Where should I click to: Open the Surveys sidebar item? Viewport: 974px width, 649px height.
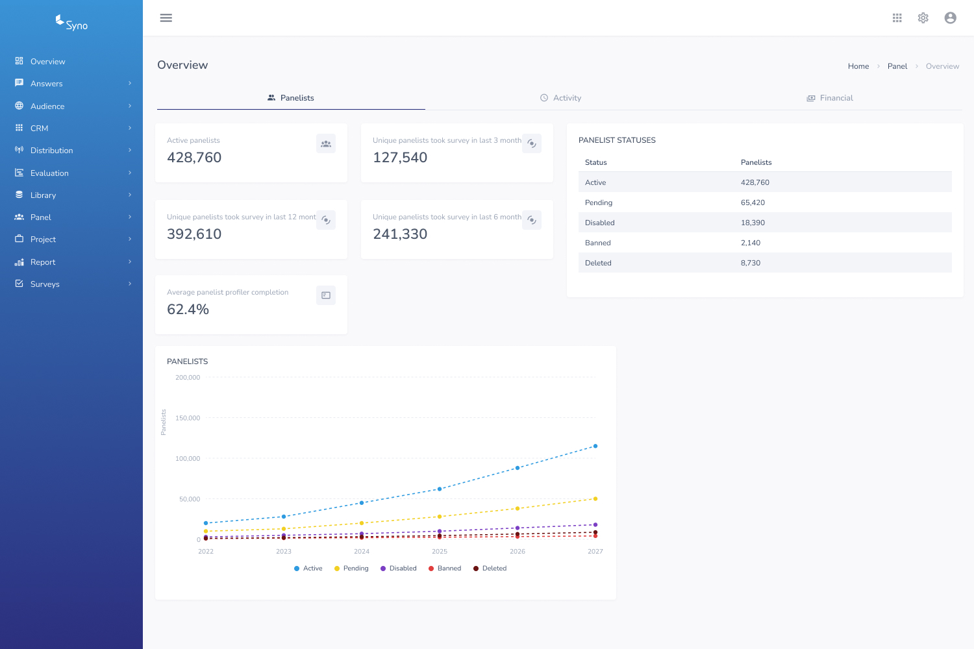point(71,284)
